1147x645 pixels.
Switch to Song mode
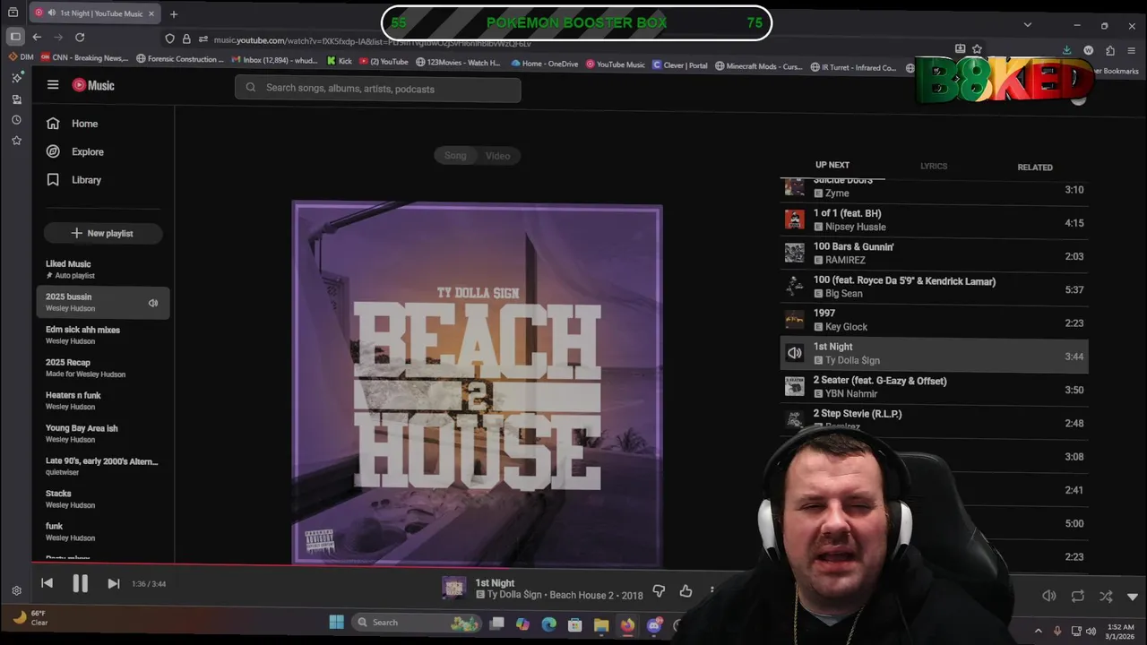(x=455, y=156)
